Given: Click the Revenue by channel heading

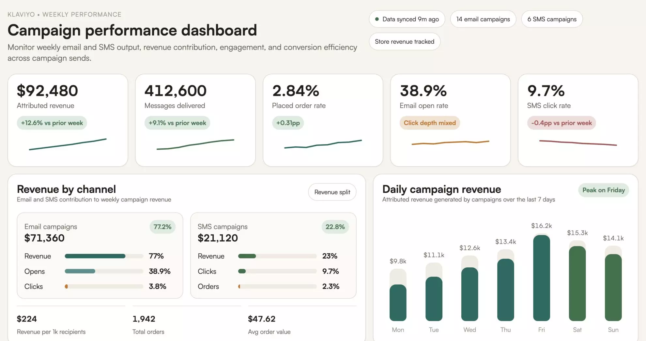Looking at the screenshot, I should coord(66,189).
